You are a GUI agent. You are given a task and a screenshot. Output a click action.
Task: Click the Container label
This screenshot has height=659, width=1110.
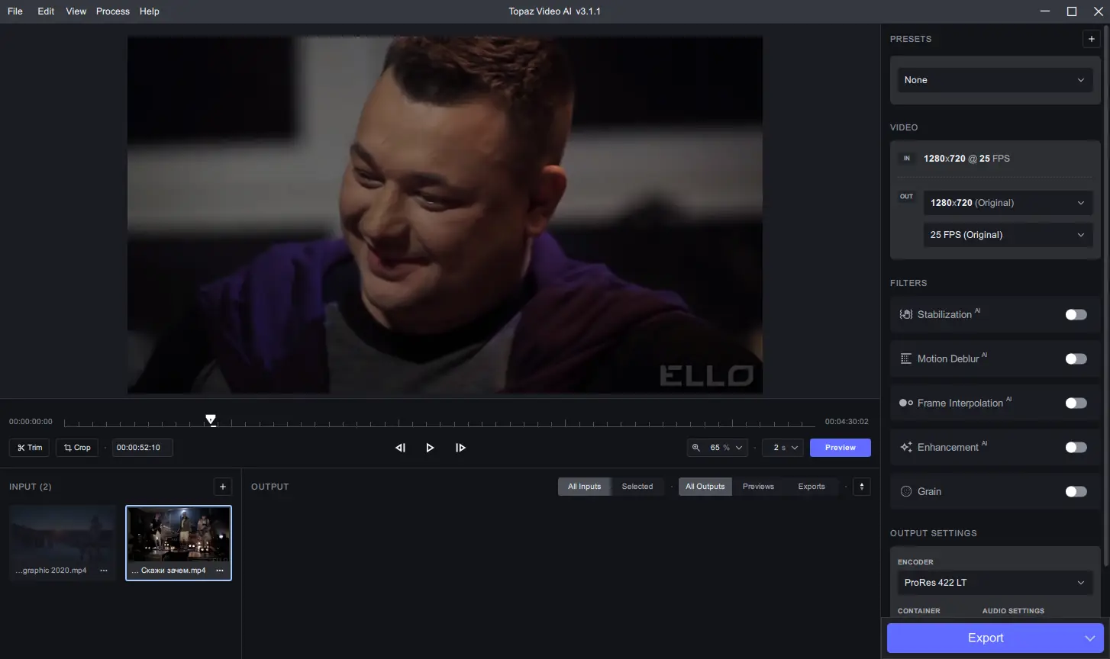919,611
